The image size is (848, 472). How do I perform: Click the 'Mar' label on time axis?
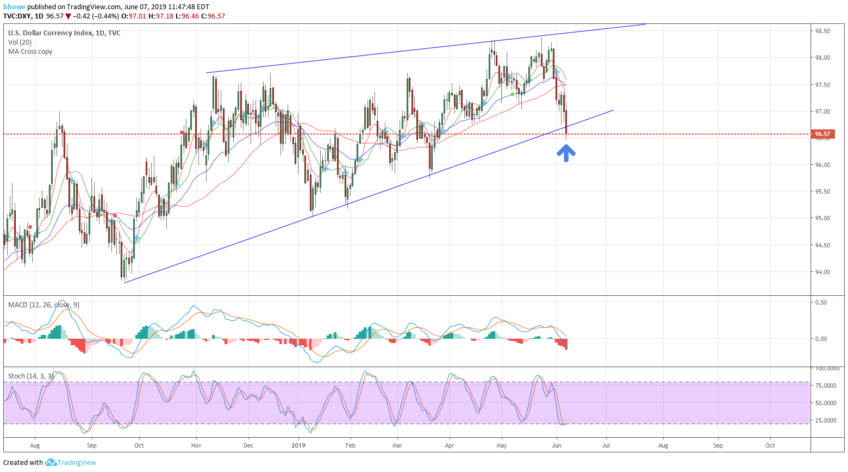(x=397, y=445)
